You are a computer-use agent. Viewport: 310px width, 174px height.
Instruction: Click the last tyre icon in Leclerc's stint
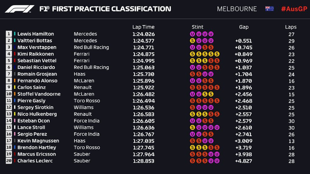(x=217, y=161)
